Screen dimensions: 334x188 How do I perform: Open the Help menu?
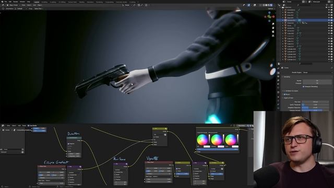(29, 2)
